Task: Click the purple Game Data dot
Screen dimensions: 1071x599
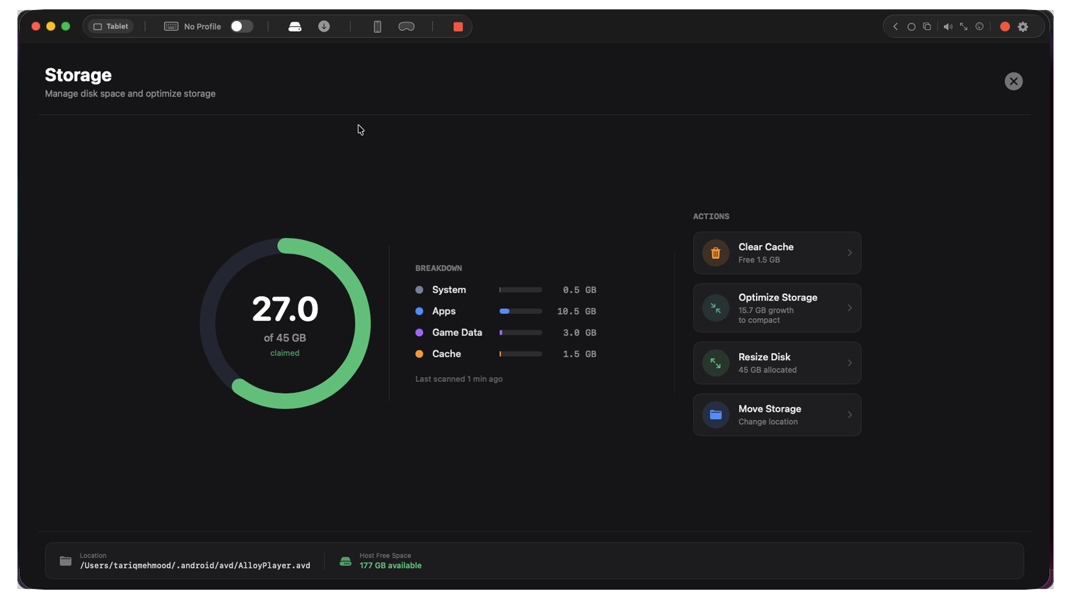Action: [x=419, y=333]
